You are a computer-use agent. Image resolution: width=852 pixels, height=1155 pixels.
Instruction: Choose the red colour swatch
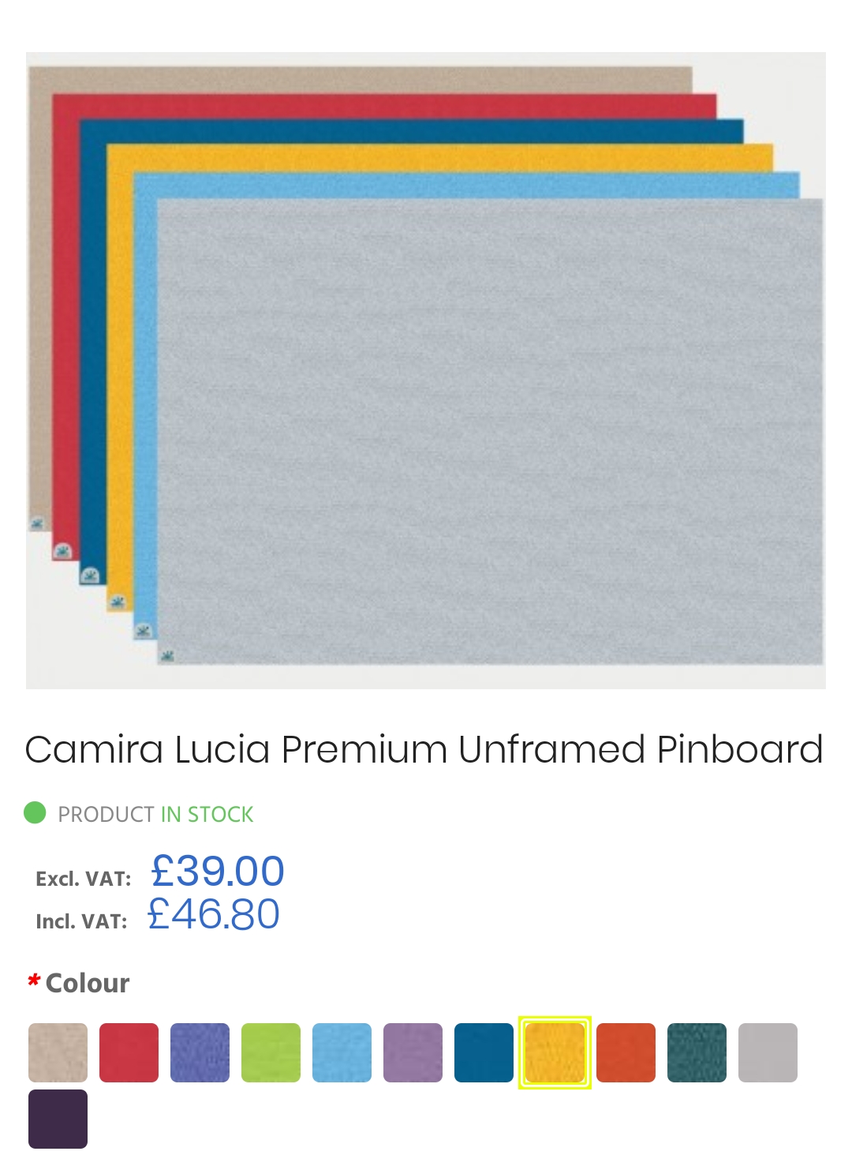pyautogui.click(x=129, y=1052)
